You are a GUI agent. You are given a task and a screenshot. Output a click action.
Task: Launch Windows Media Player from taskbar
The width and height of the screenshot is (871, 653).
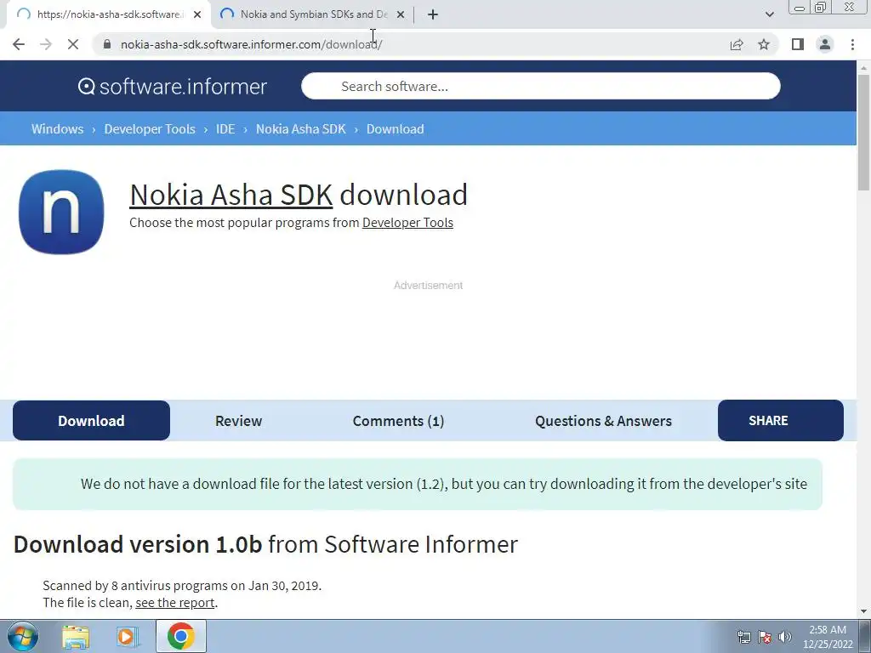point(128,637)
